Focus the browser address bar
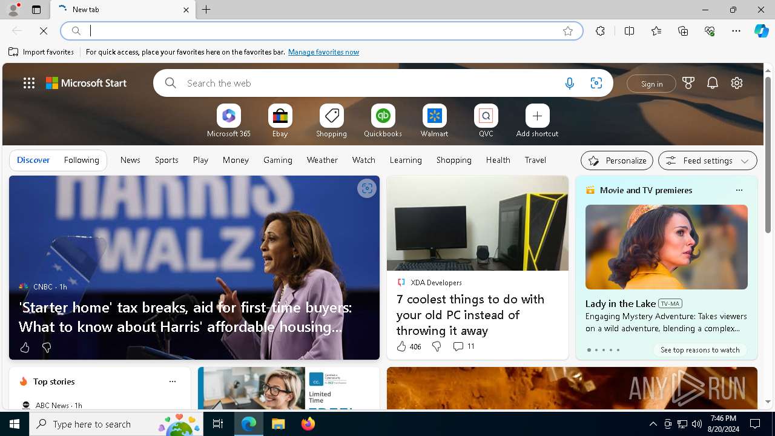The height and width of the screenshot is (436, 775). point(321,31)
